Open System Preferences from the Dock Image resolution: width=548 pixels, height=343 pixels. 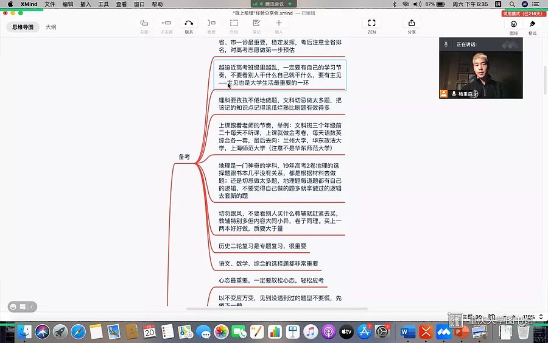pos(382,332)
